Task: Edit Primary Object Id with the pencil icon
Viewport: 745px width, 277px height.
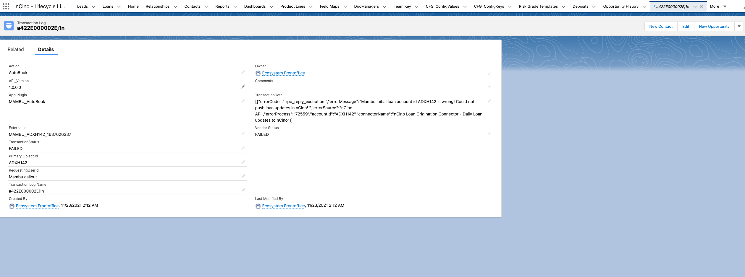Action: (243, 162)
